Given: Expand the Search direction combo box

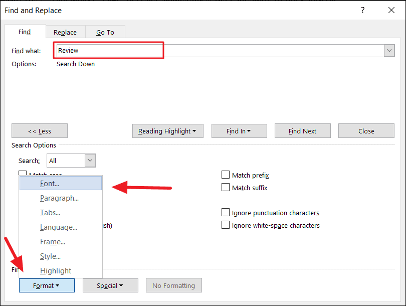Looking at the screenshot, I should click(90, 161).
